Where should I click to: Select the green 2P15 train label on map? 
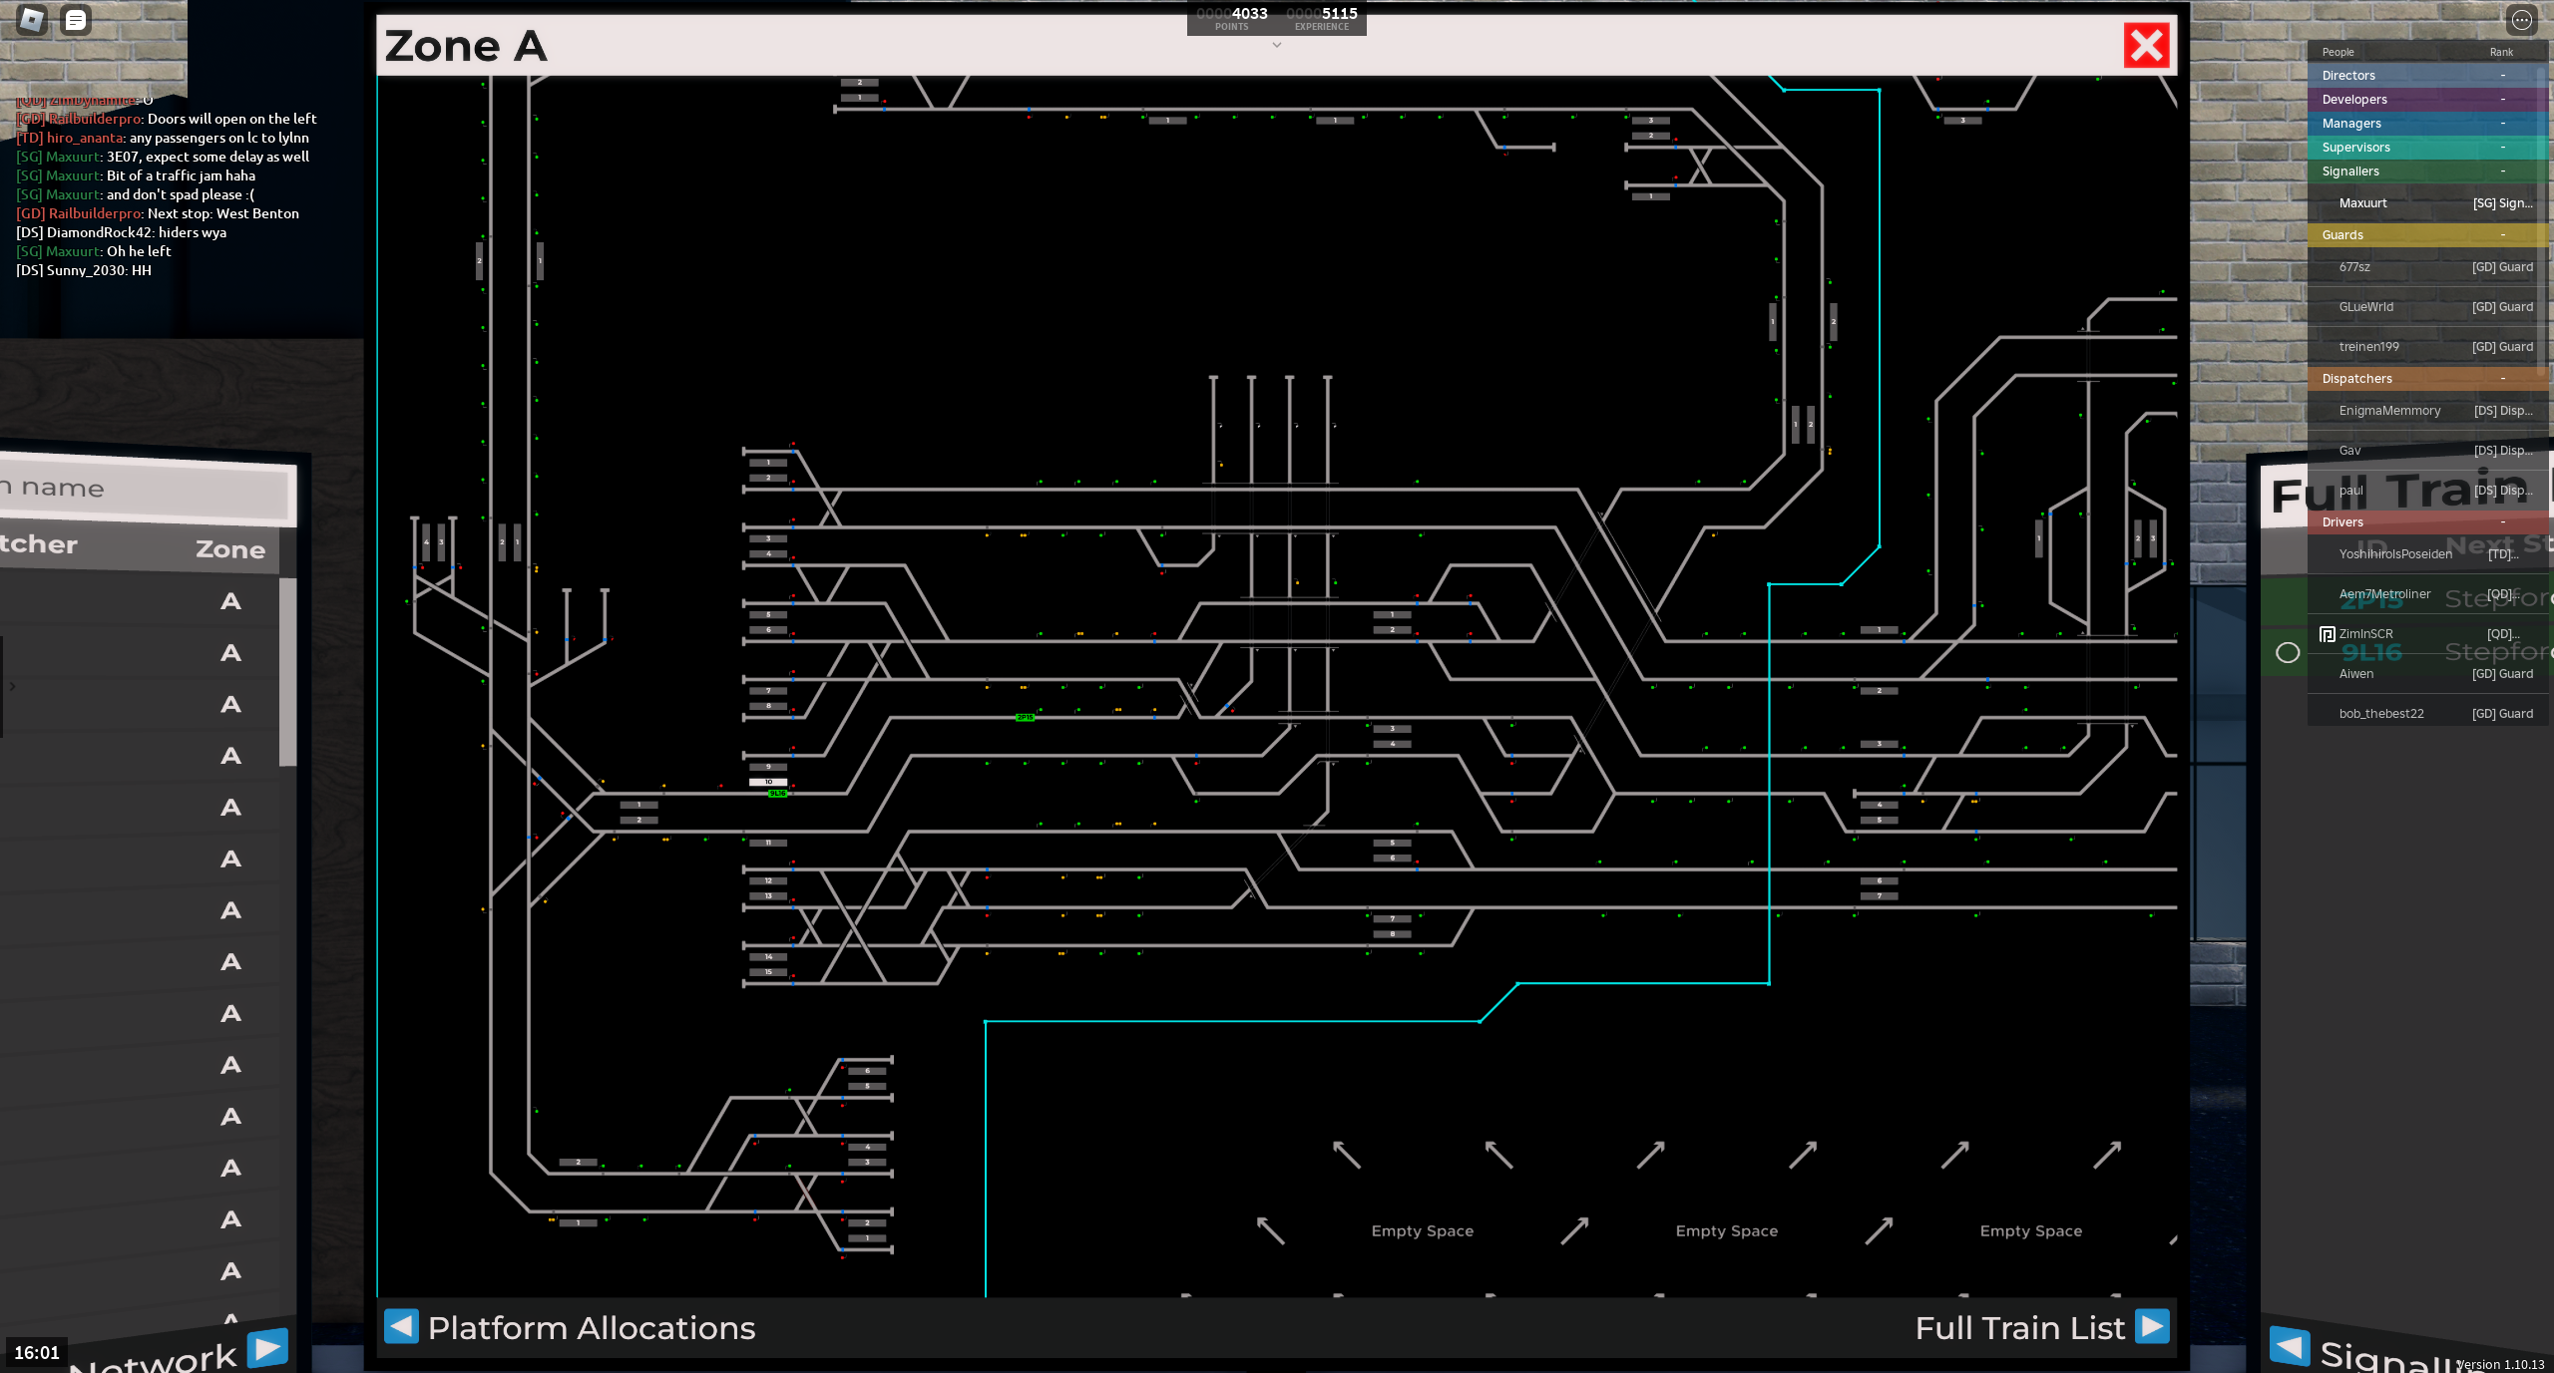(x=1025, y=717)
